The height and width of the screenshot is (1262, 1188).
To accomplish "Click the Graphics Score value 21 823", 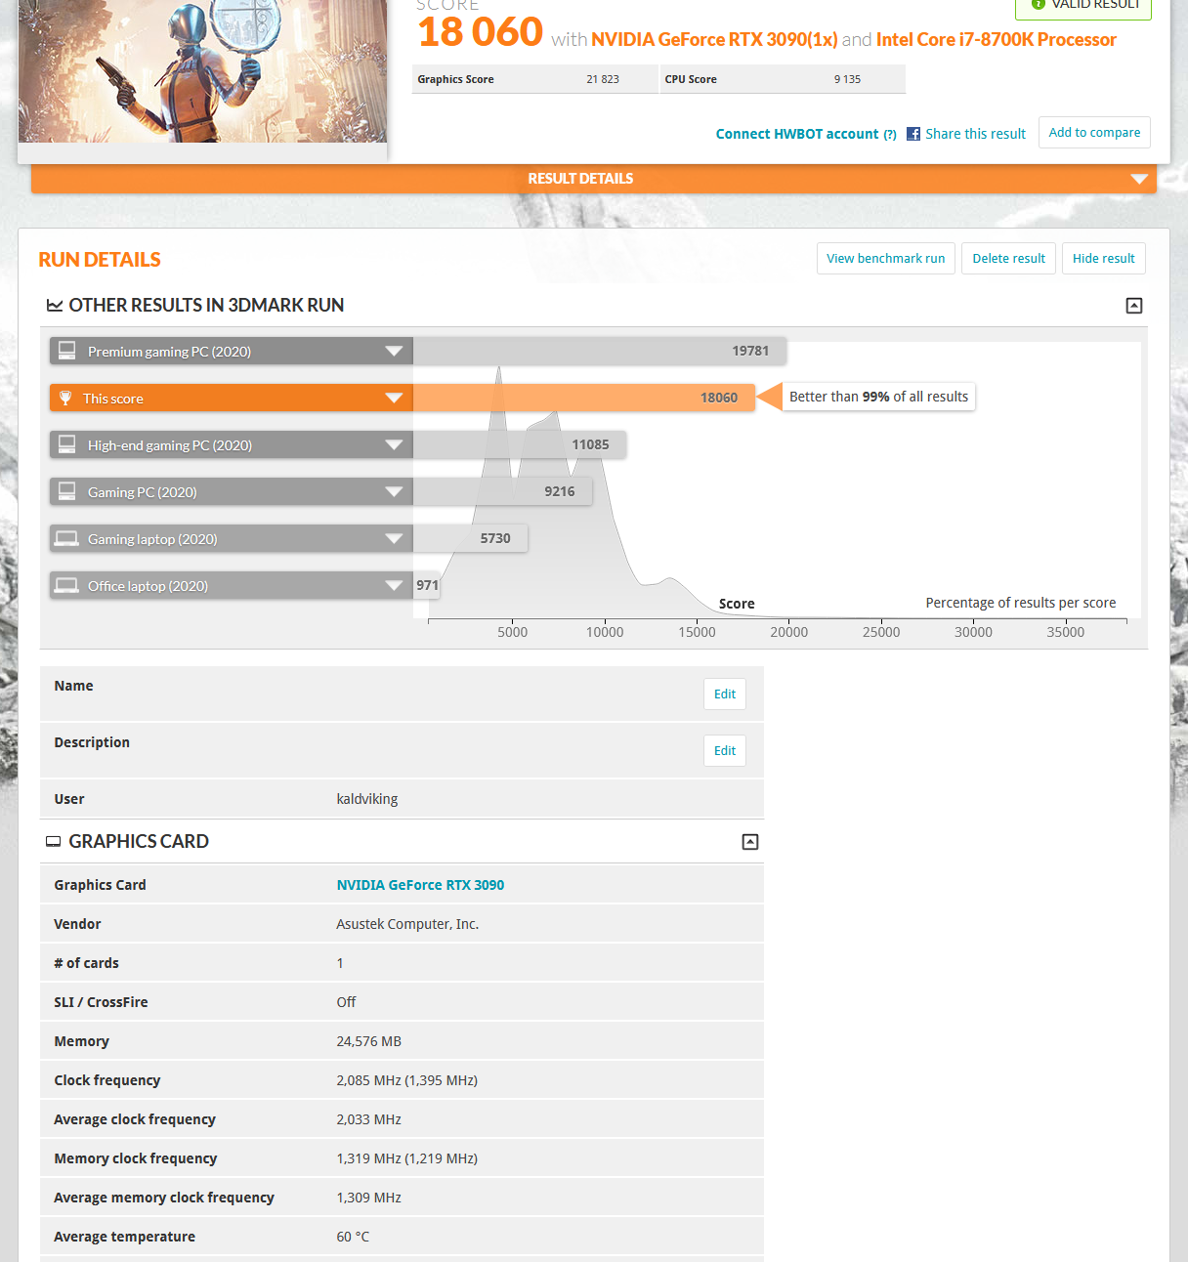I will tap(603, 80).
